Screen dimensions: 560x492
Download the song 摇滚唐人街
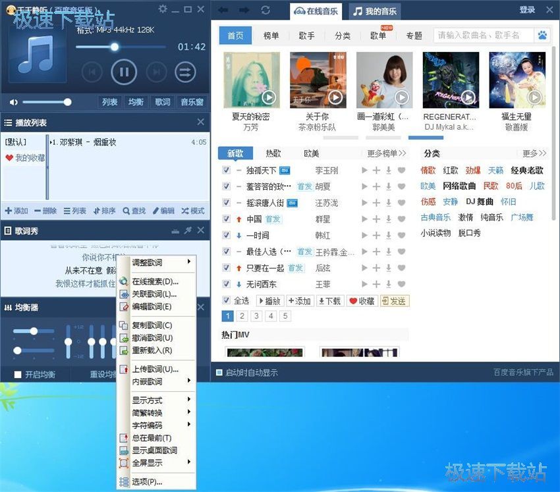click(x=389, y=203)
